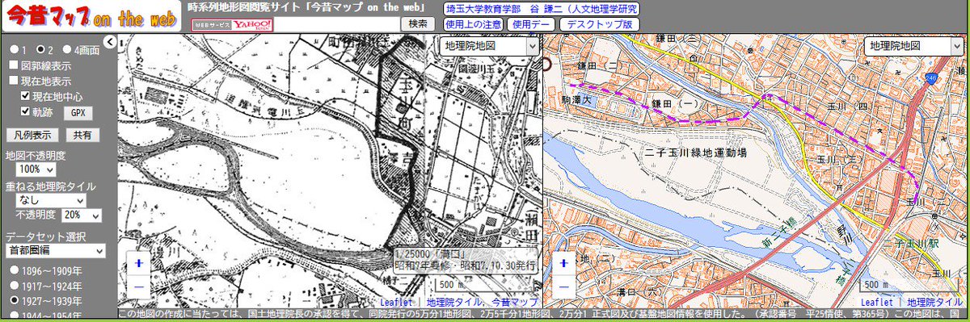Click the address search input field

[337, 24]
